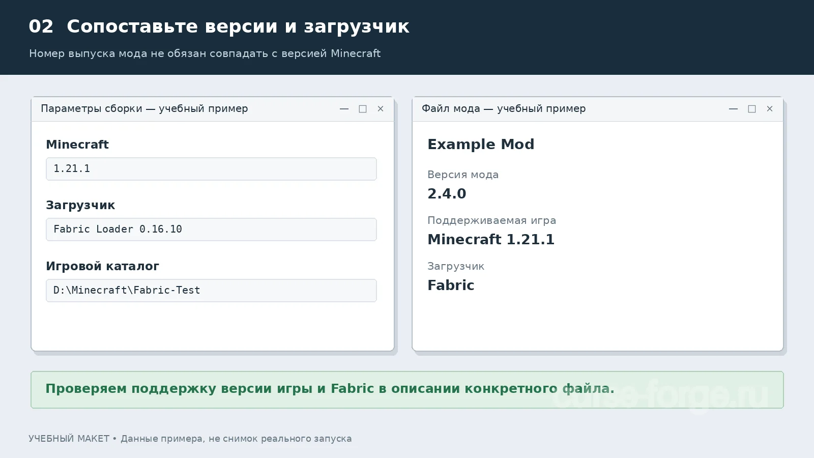The width and height of the screenshot is (814, 458).
Task: Click the bold Fabric loader value
Action: 451,285
